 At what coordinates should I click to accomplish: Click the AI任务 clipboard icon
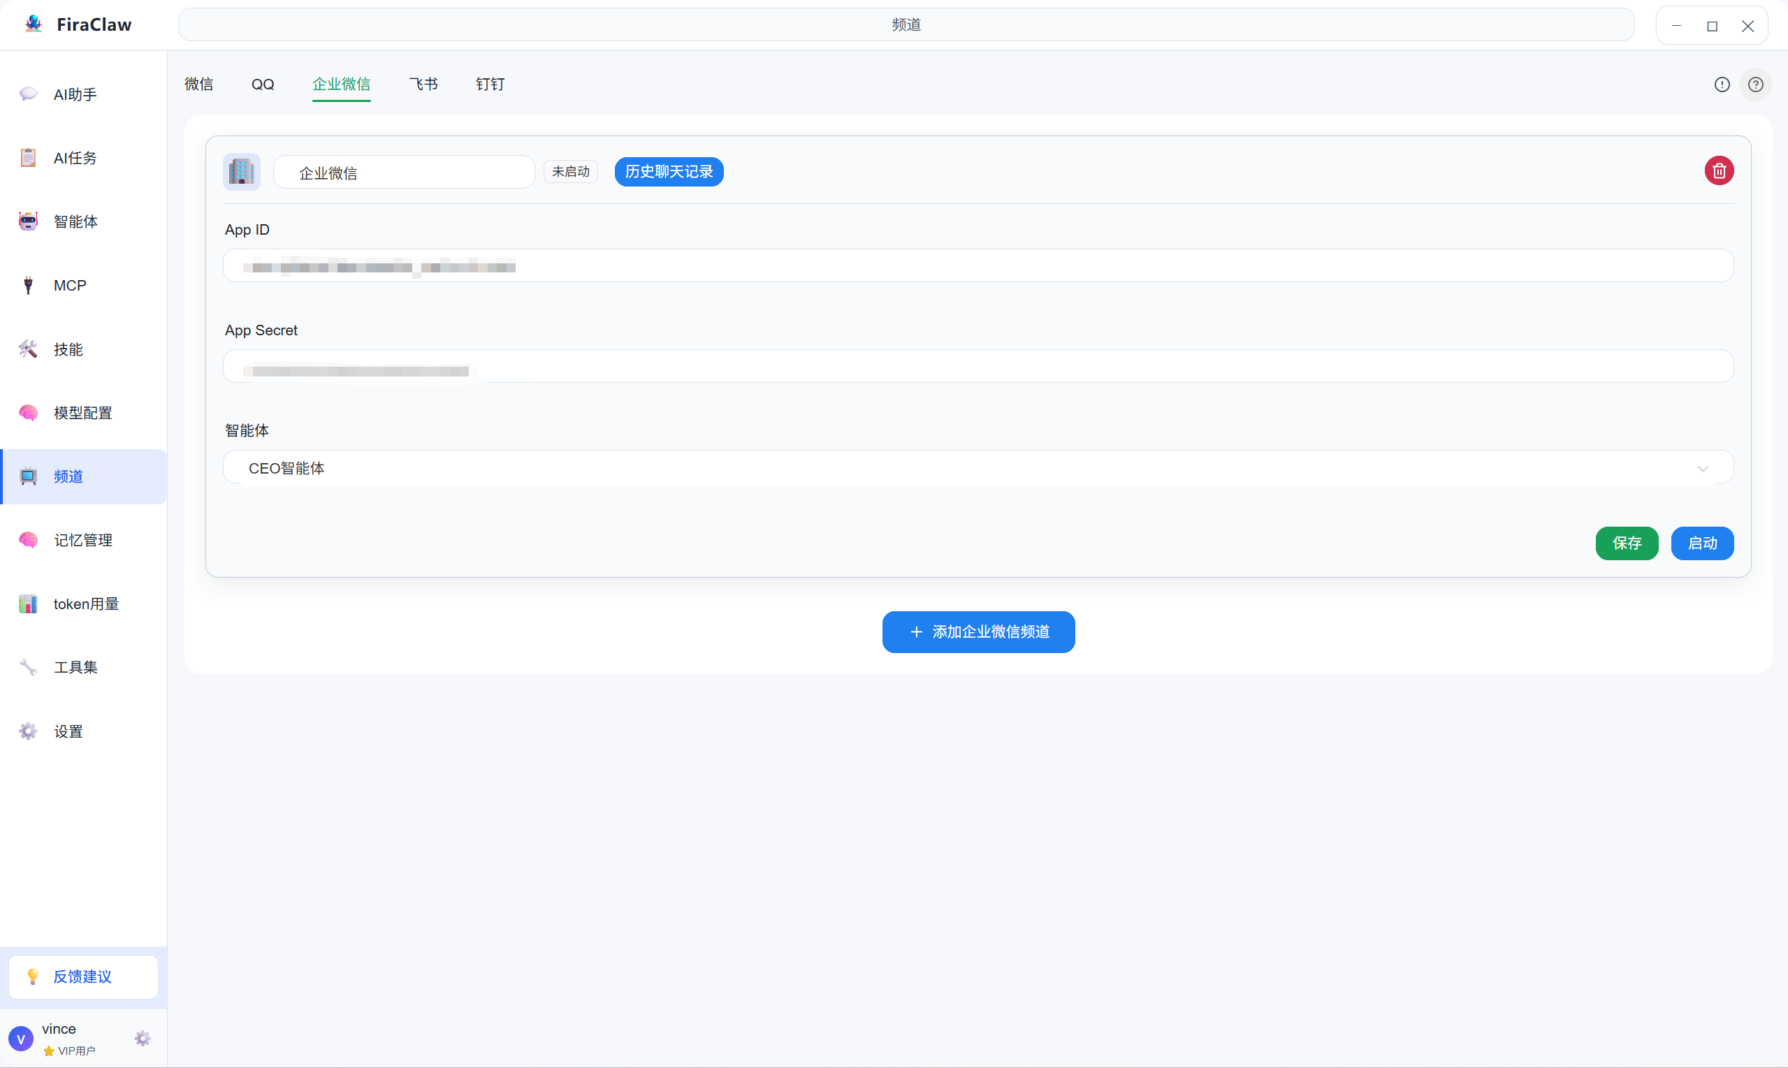pos(28,158)
